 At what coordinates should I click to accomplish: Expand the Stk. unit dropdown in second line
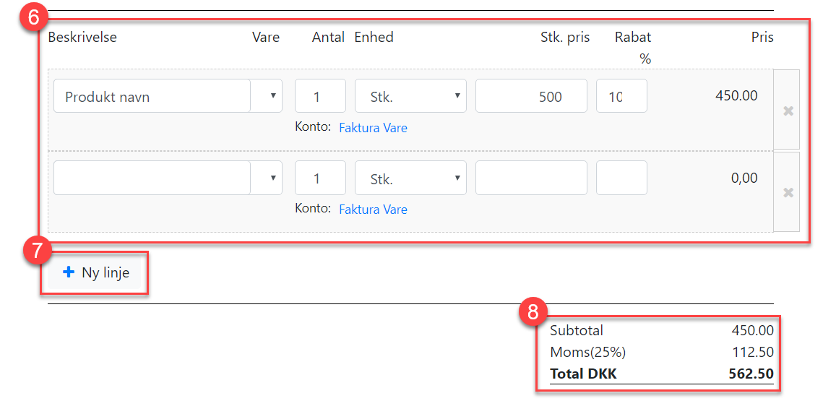[410, 178]
